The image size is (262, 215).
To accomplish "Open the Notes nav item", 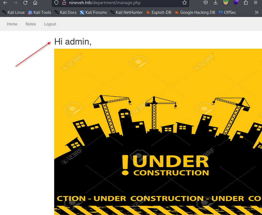I will click(x=31, y=24).
